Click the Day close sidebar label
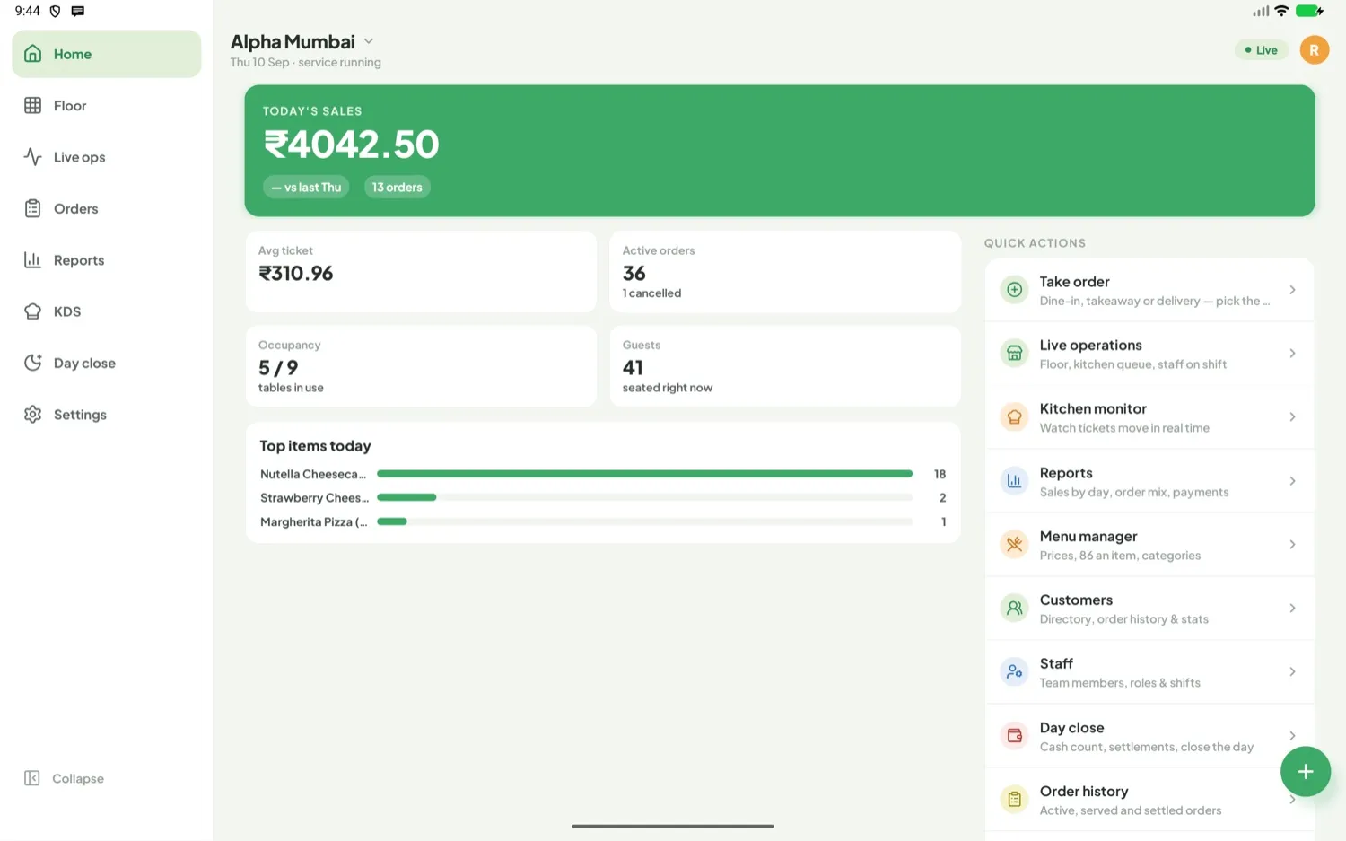This screenshot has height=841, width=1346. coord(84,364)
